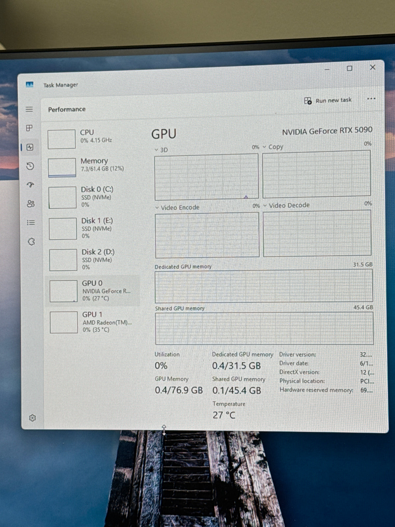Select the Performance page icon in sidebar

pos(30,147)
